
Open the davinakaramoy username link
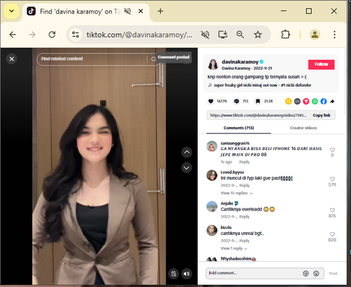coord(240,62)
